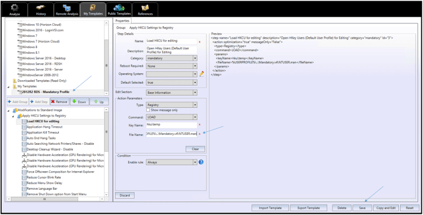Select WindowsServer 2008-2012 template
The image size is (423, 215).
click(40, 75)
